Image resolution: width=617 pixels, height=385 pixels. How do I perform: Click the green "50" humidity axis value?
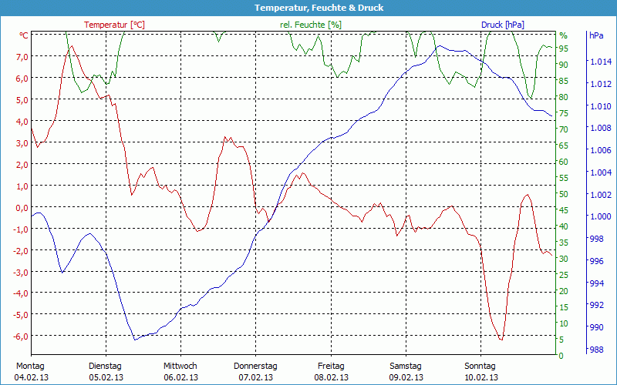[564, 194]
